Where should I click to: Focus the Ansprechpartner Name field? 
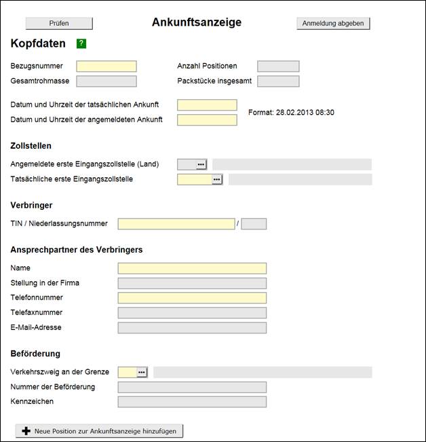coord(192,268)
